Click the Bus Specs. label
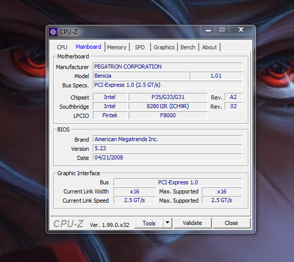The width and height of the screenshot is (294, 262). [76, 85]
